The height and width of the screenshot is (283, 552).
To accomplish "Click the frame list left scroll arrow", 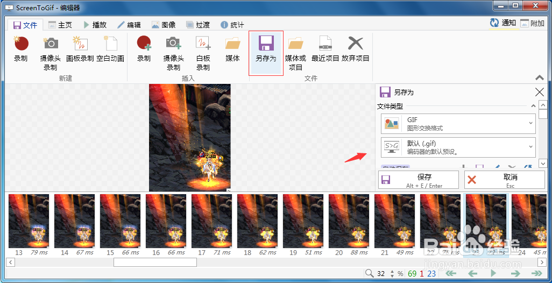I will 10,262.
